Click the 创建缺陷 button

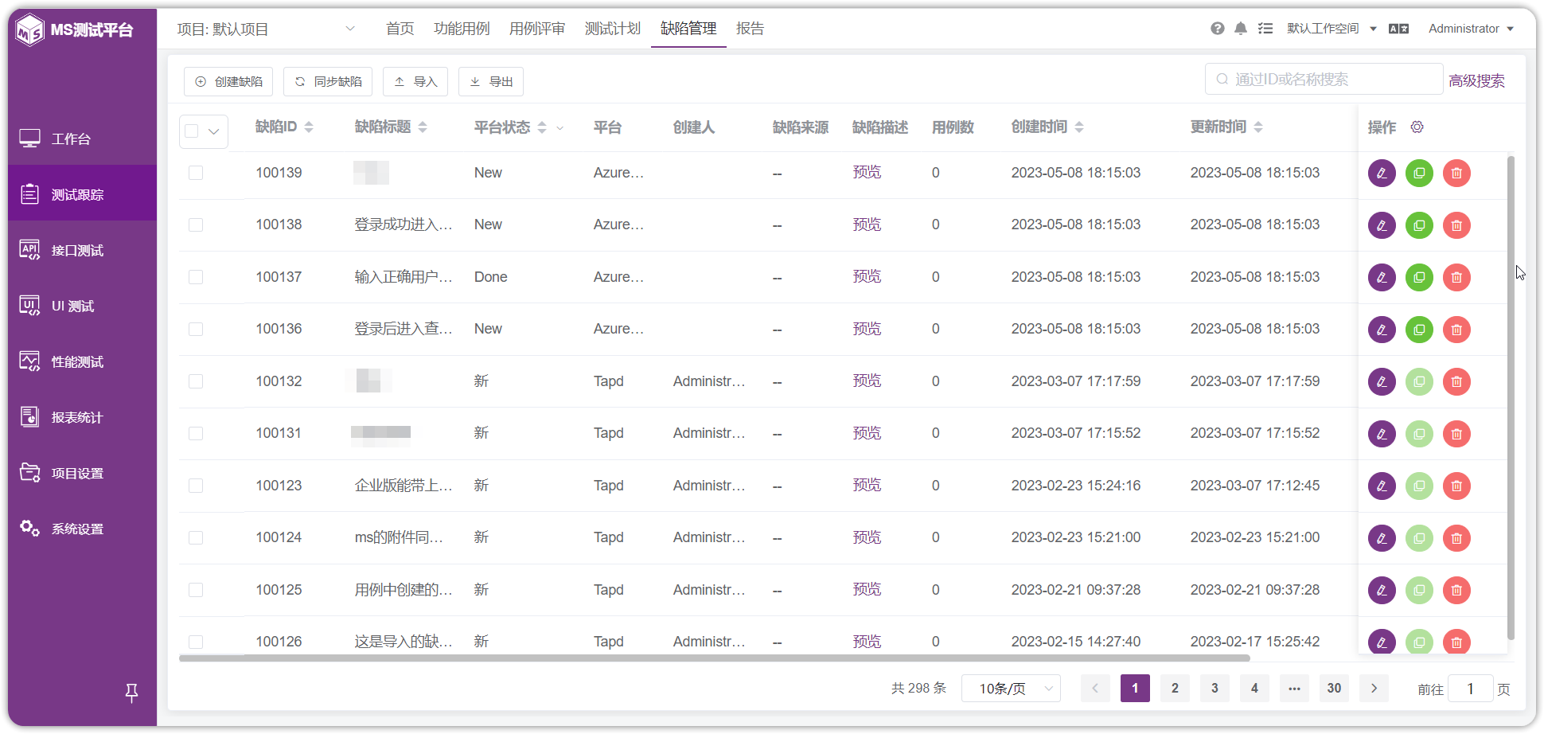[228, 82]
